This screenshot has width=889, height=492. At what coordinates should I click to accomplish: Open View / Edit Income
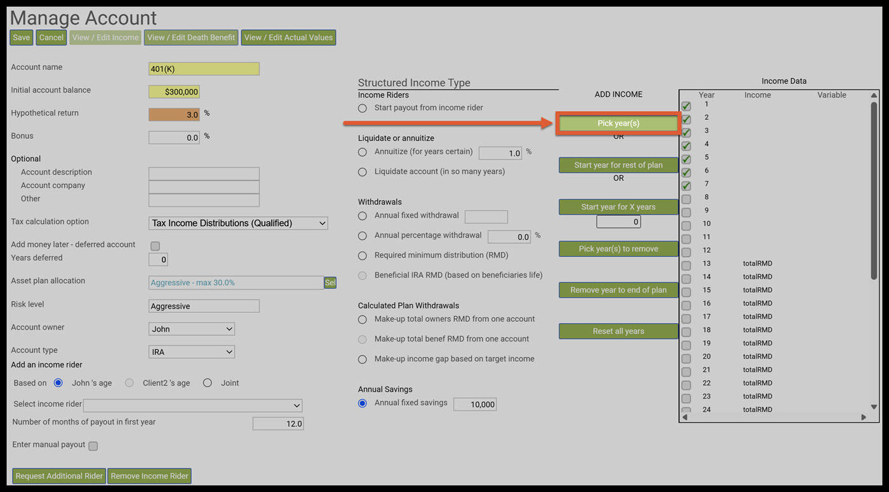[105, 37]
